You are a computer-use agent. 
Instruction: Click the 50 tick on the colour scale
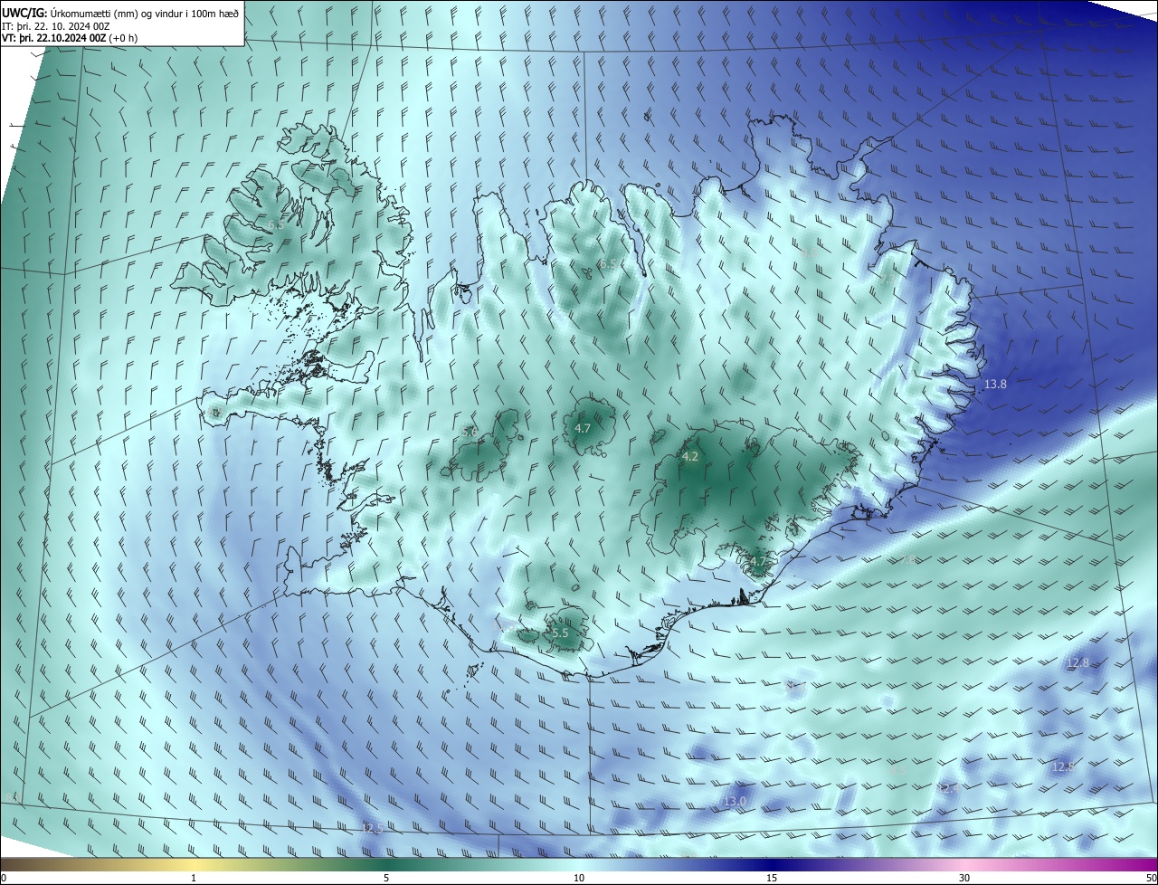1151,879
